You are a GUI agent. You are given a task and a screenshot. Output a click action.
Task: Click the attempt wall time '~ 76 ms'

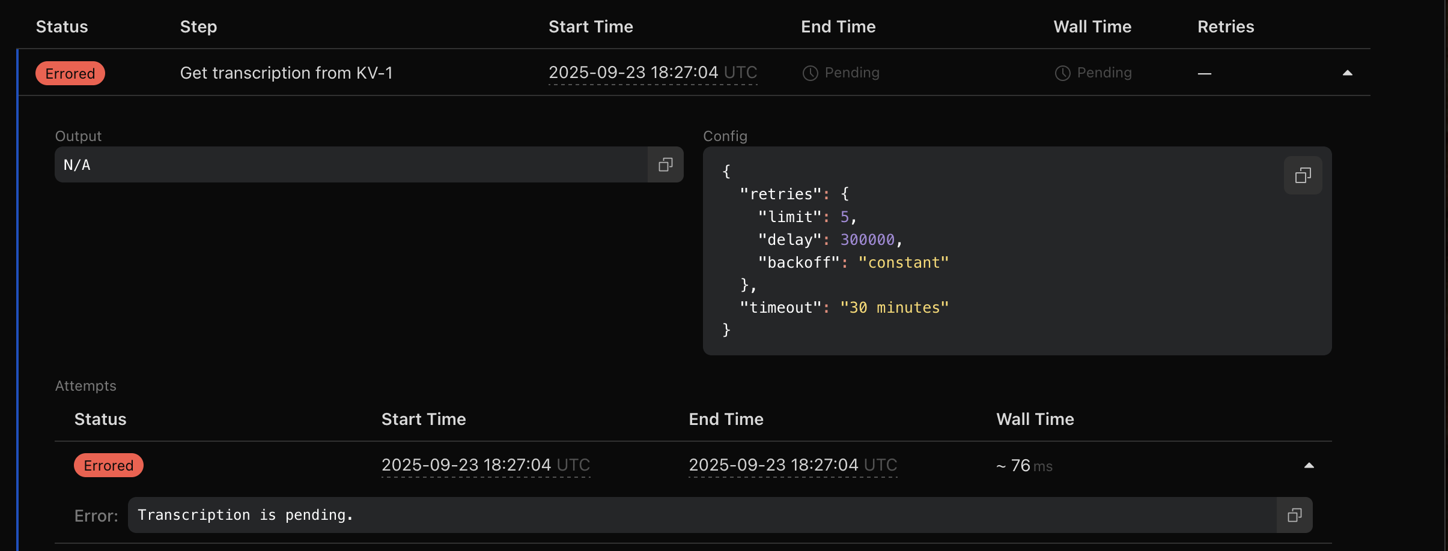(x=1024, y=466)
